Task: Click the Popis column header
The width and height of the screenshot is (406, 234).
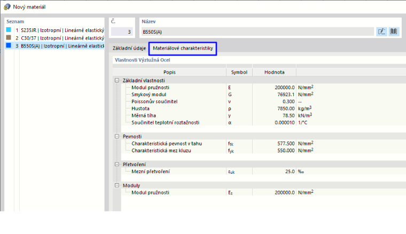Action: [x=169, y=72]
